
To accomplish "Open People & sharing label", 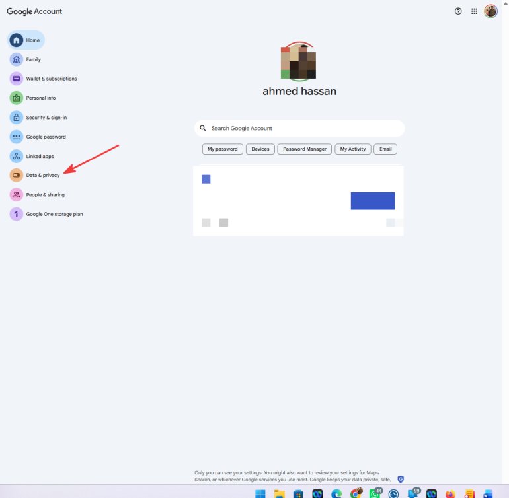I will (x=46, y=195).
